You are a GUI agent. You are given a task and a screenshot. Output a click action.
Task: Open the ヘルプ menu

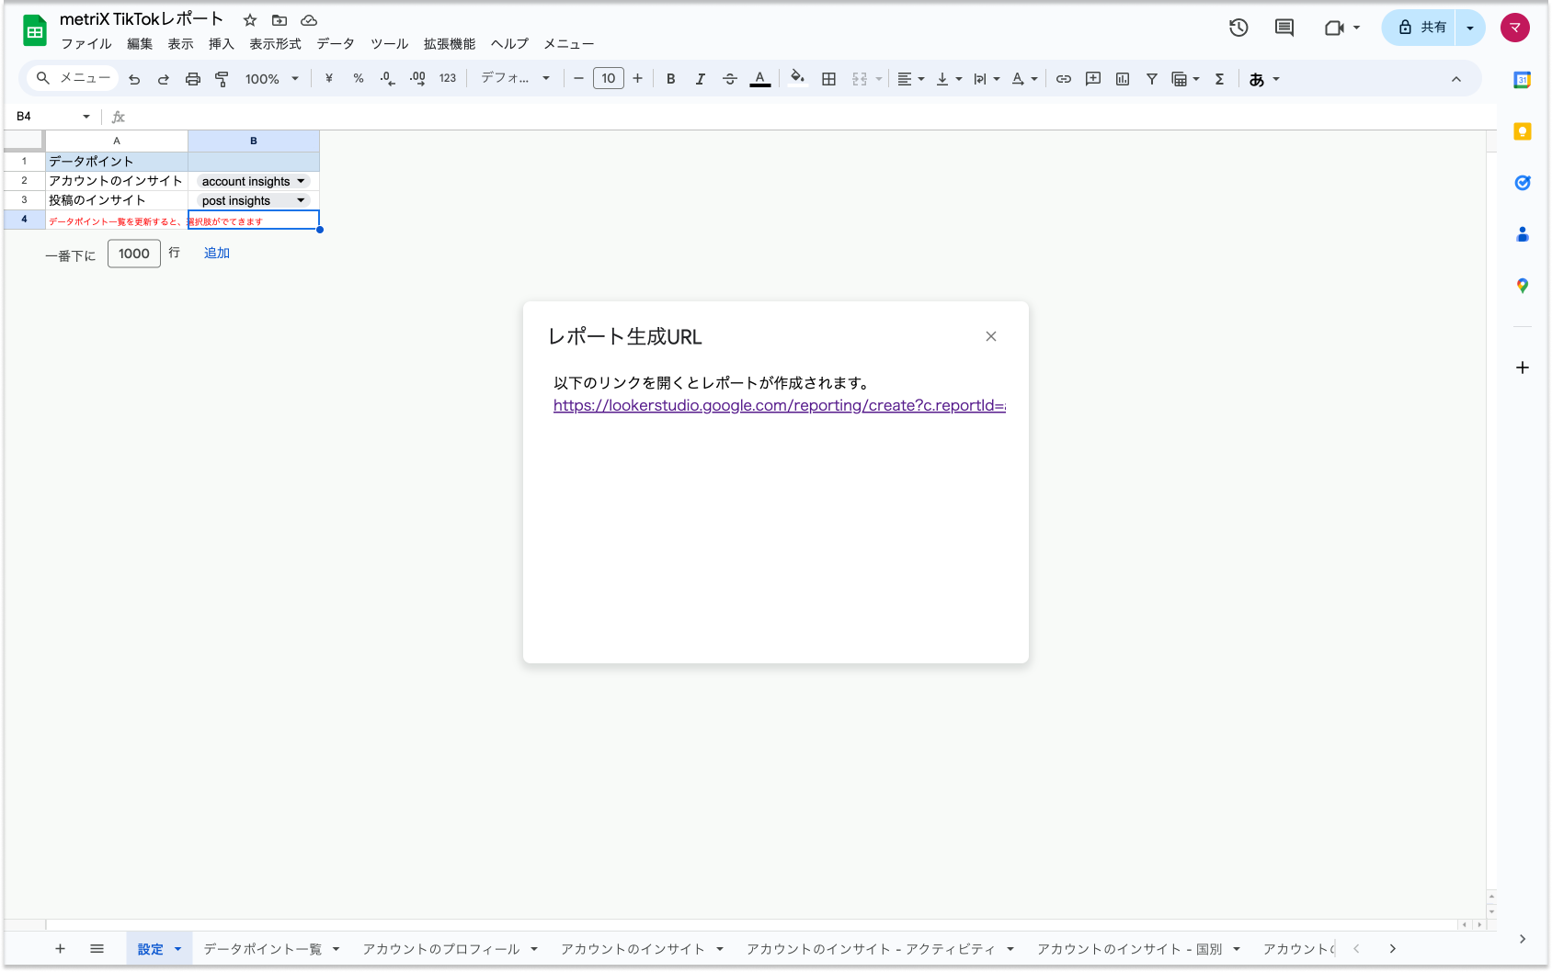pyautogui.click(x=509, y=44)
